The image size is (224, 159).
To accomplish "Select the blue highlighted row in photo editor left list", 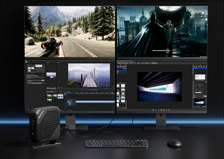I will coord(122,71).
